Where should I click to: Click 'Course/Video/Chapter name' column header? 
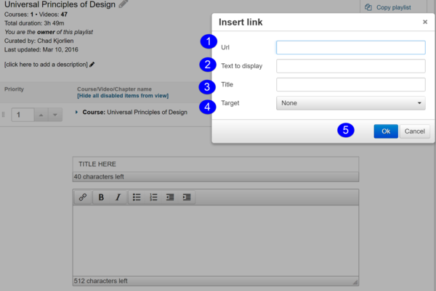(114, 89)
